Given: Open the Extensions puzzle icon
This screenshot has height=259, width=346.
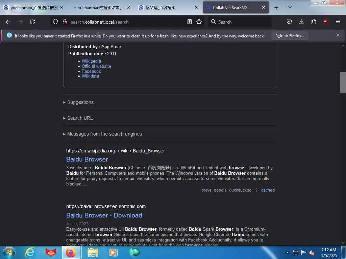Looking at the screenshot, I should click(314, 22).
